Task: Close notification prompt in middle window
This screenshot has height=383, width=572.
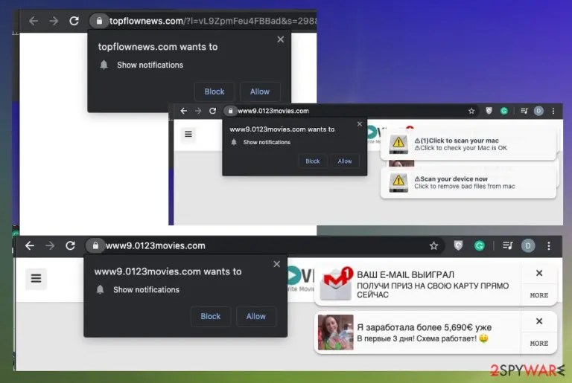Action: click(360, 124)
